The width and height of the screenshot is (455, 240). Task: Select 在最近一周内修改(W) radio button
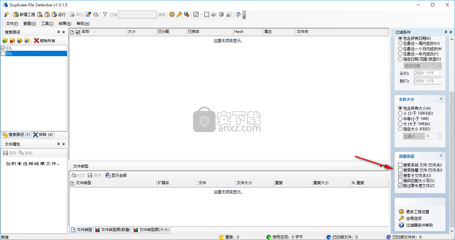[400, 43]
